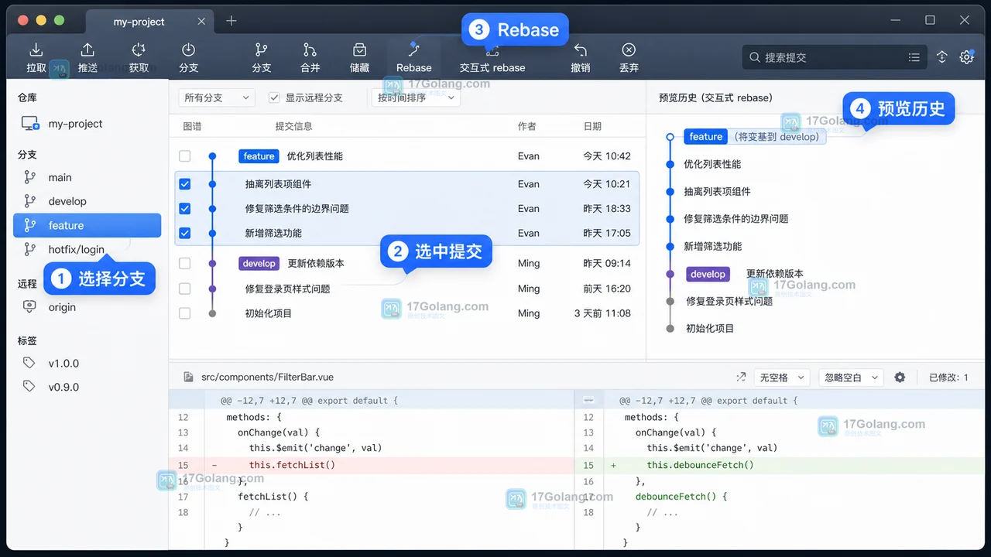Viewport: 991px width, 557px height.
Task: Open the diff view settings gear
Action: tap(900, 378)
